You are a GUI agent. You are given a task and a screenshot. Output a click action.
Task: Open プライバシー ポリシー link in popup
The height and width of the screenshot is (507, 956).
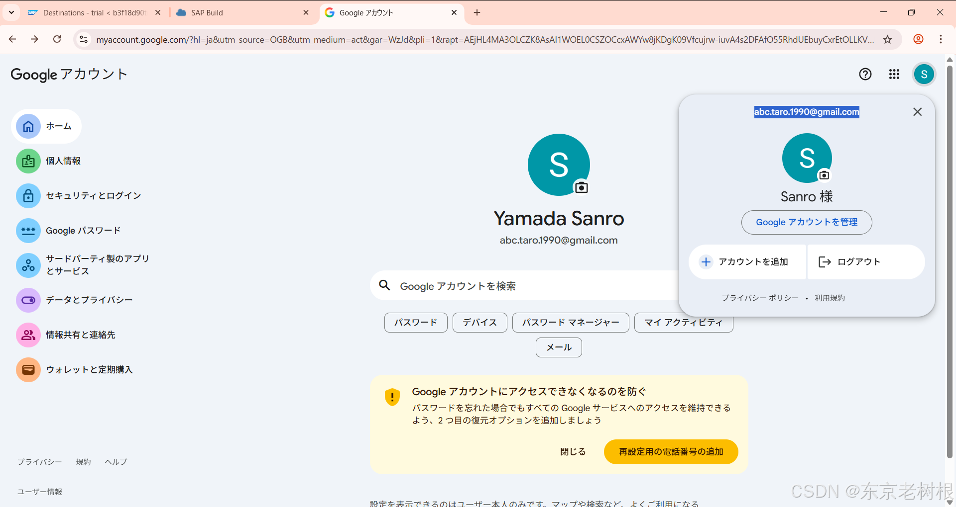pyautogui.click(x=760, y=298)
